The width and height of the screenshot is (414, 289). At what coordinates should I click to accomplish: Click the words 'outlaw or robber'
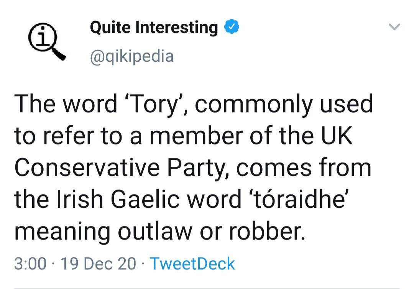pos(210,231)
